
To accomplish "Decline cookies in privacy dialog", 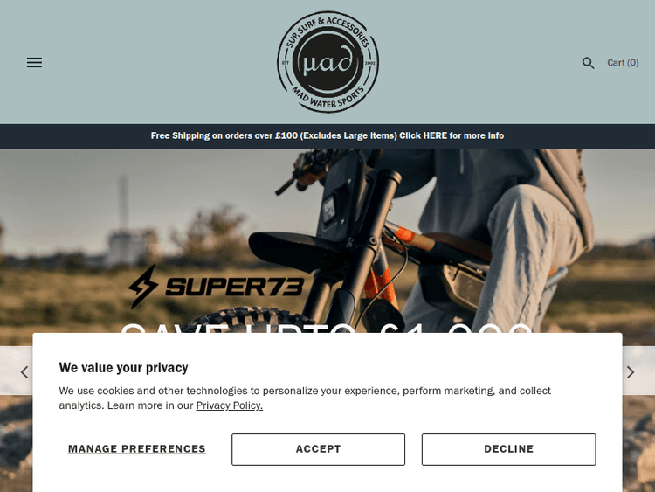I will pos(509,449).
